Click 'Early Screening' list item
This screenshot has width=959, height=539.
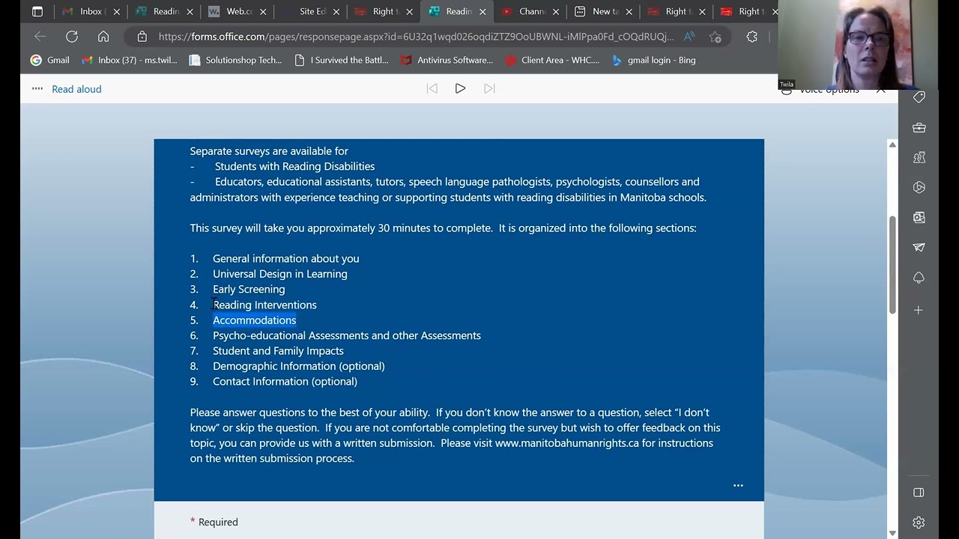(x=249, y=289)
